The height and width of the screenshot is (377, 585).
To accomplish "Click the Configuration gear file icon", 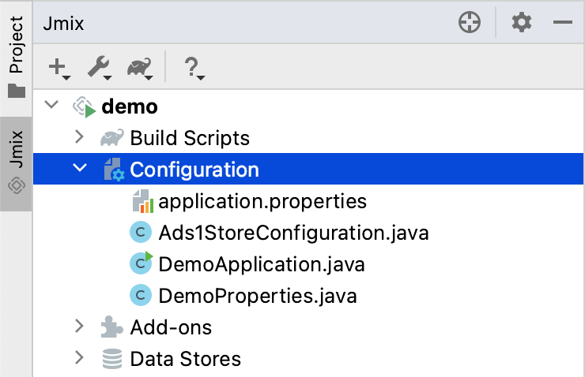I will [114, 170].
